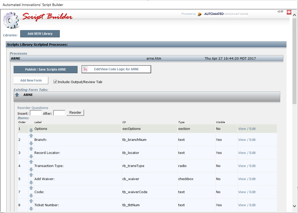The height and width of the screenshot is (213, 298).
Task: Move Ticket Number up using its arrow
Action: (31, 201)
